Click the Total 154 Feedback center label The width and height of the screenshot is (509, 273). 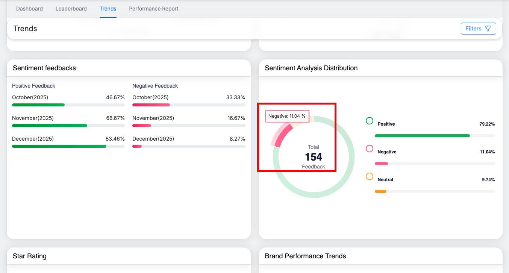314,157
